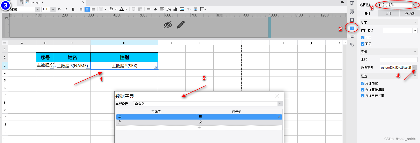Viewport: 420px width, 143px height.
Task: Switch to 移动端 tab
Action: (410, 13)
